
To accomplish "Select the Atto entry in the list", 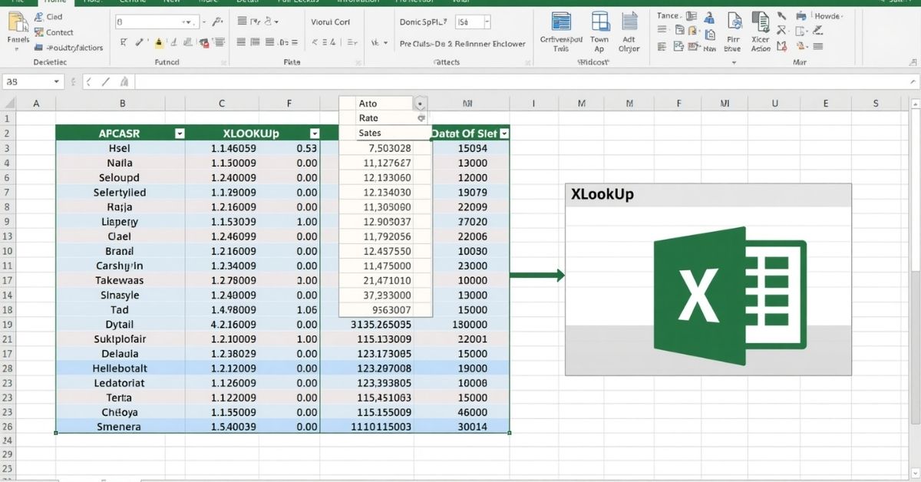I will 378,103.
